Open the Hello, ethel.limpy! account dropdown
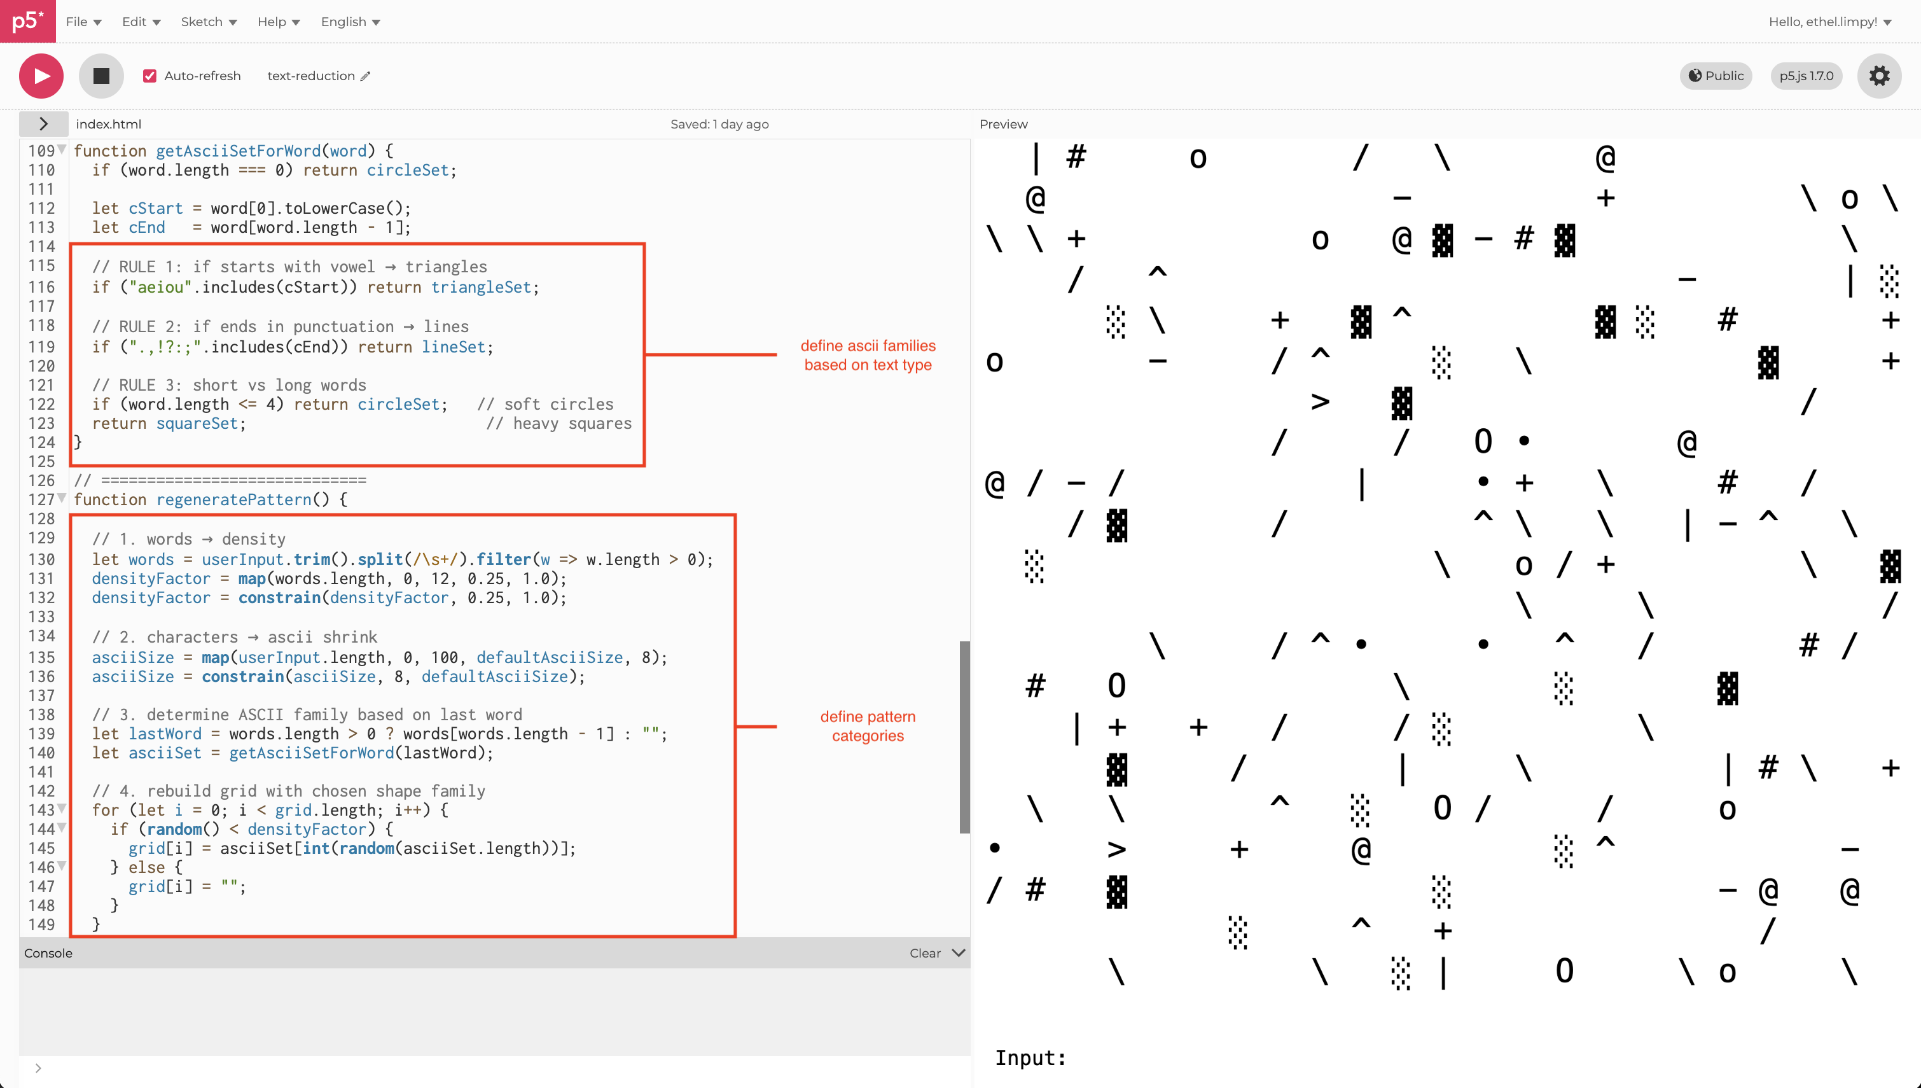Viewport: 1921px width, 1088px height. pos(1829,22)
